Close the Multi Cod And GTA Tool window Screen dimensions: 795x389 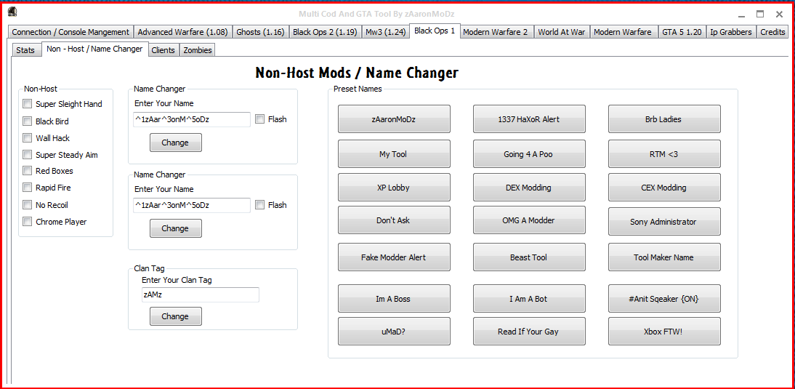click(779, 15)
